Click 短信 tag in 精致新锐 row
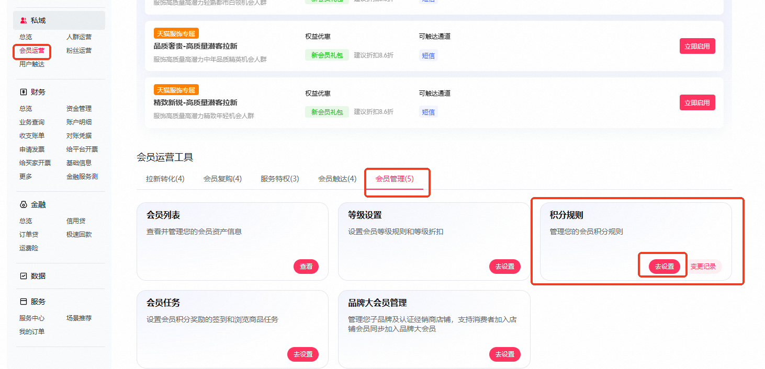Image resolution: width=765 pixels, height=369 pixels. click(429, 112)
